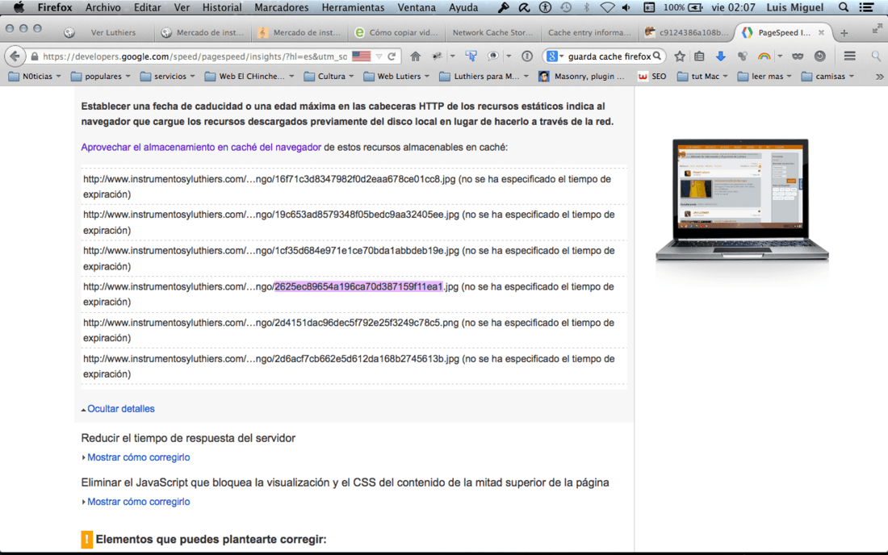This screenshot has height=555, width=888.
Task: Click the round clock extension icon
Action: click(819, 56)
